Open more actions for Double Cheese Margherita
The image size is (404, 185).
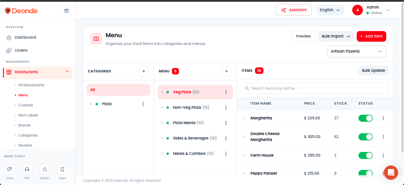(383, 137)
